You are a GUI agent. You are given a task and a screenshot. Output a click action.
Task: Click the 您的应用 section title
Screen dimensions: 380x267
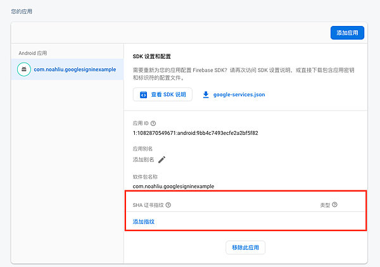click(x=22, y=11)
